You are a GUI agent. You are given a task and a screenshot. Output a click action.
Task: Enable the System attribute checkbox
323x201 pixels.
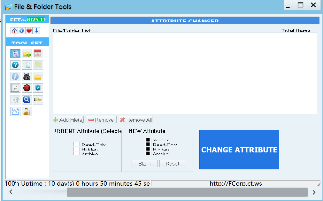click(148, 140)
